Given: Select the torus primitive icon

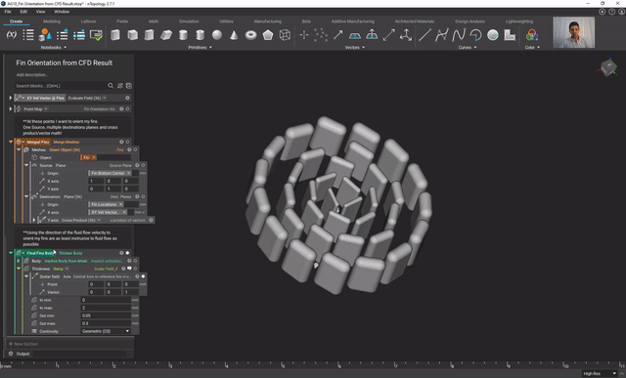Looking at the screenshot, I should click(x=250, y=35).
